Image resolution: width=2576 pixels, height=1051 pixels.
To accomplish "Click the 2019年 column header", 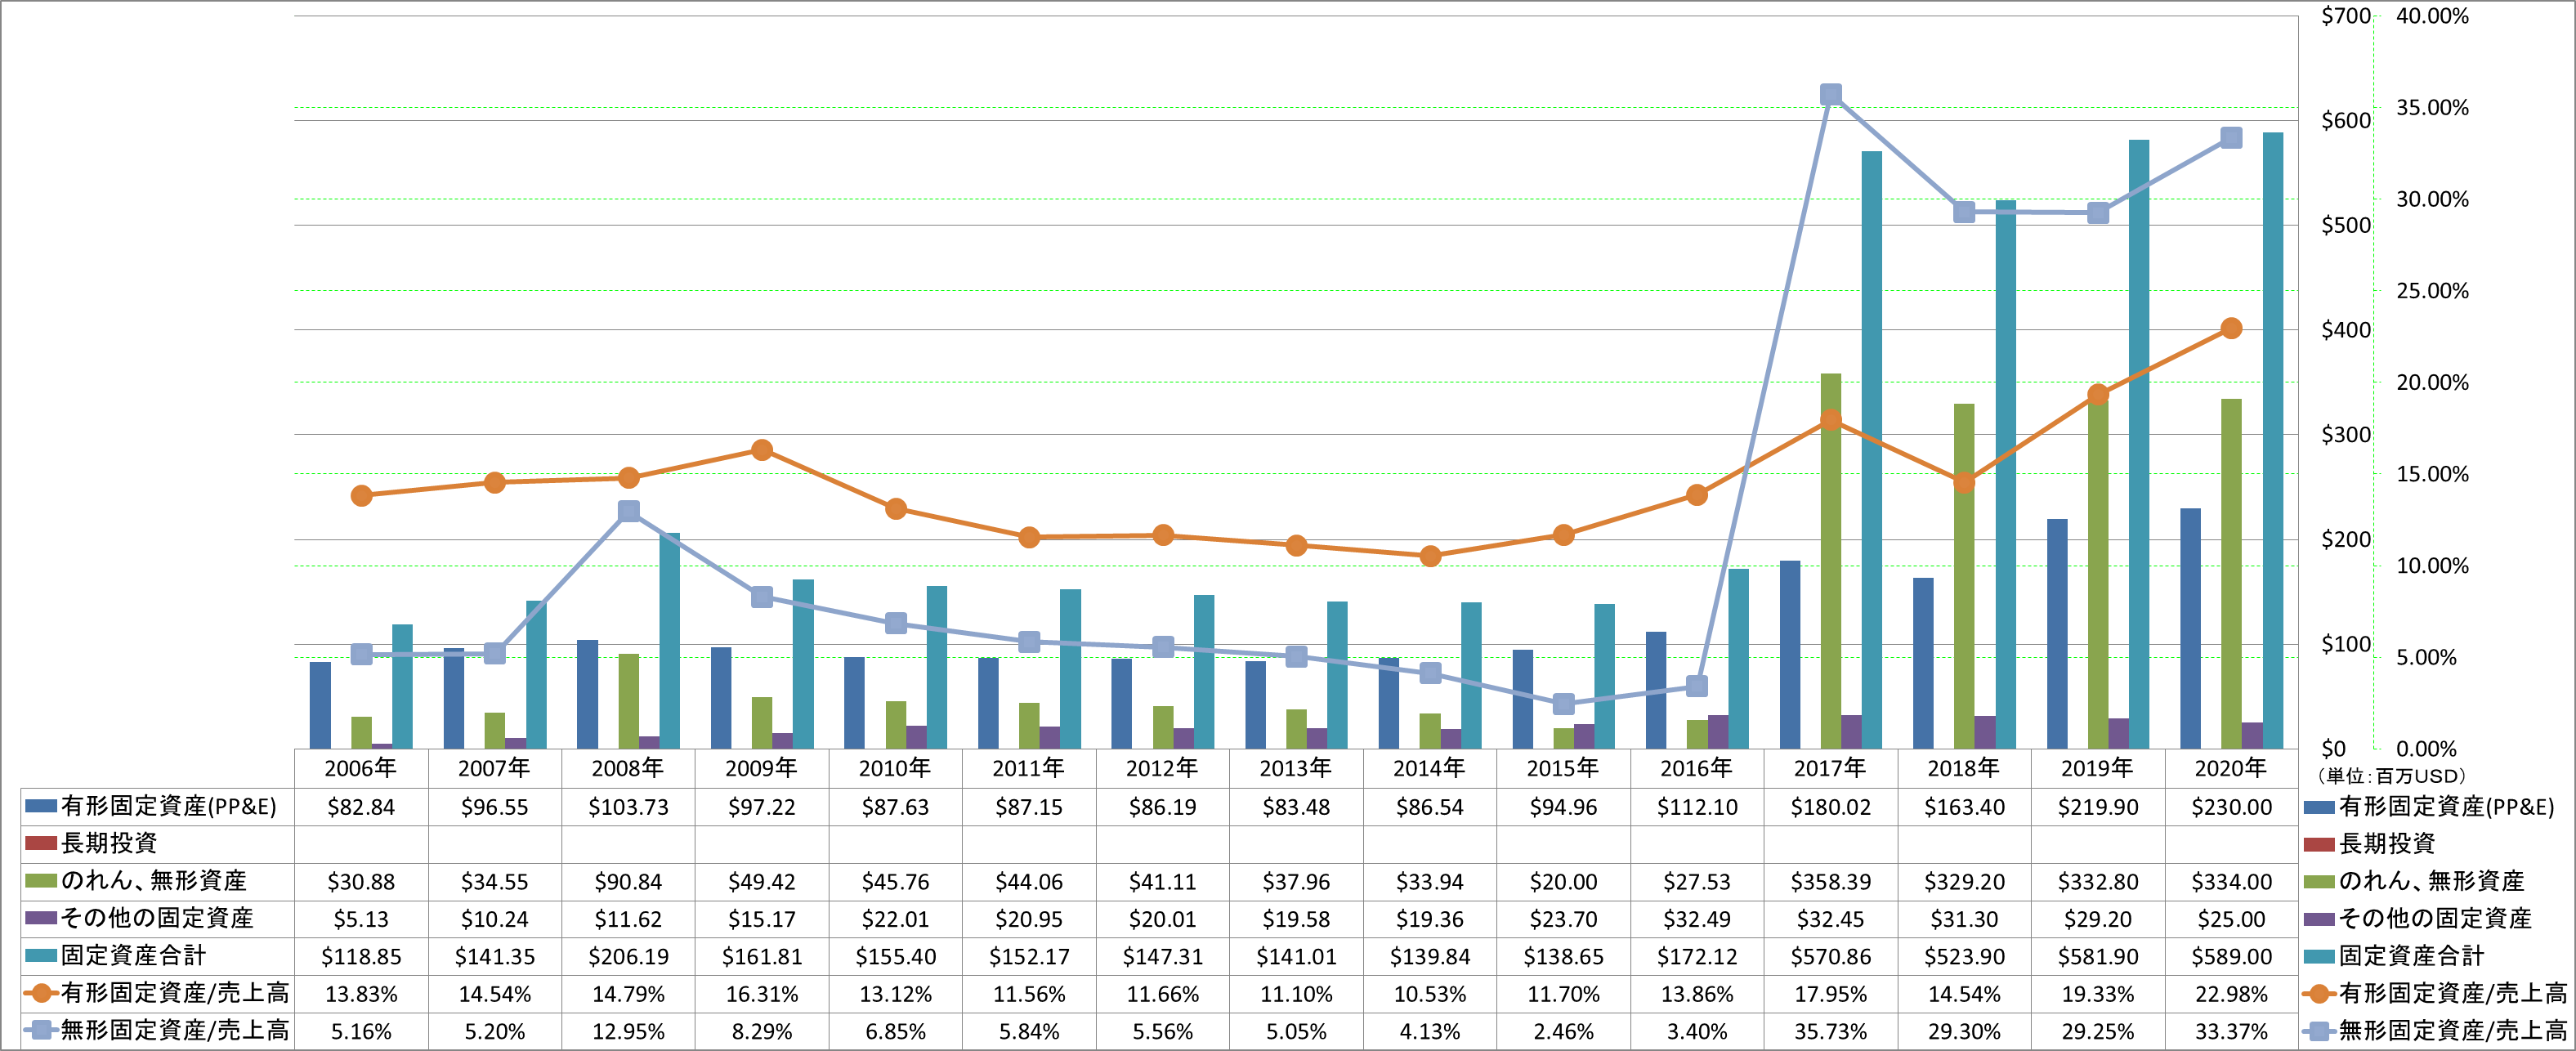I will tap(2097, 768).
